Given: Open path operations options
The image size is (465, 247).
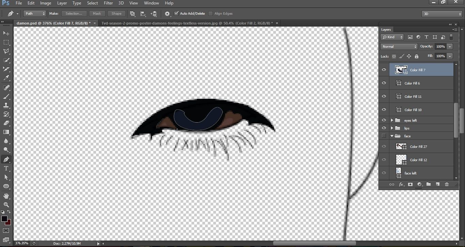Looking at the screenshot, I should 133,14.
